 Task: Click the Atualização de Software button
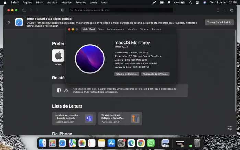(155, 74)
